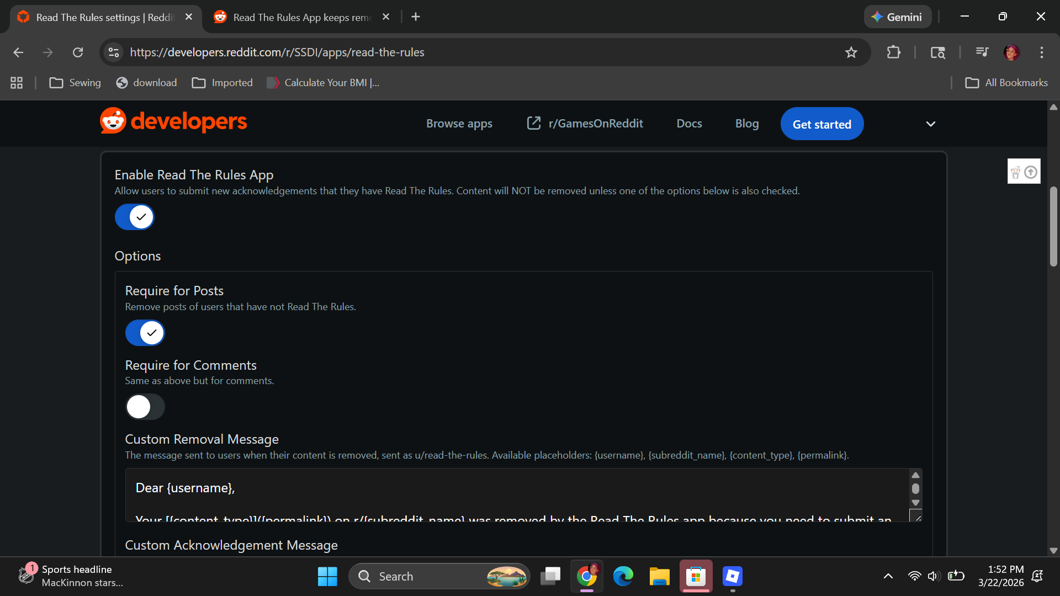Reload the page with refresh icon

[78, 52]
